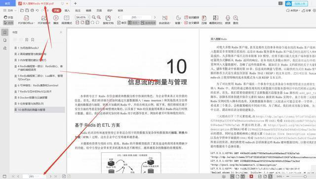The width and height of the screenshot is (316, 179).
Task: Click the Share (分享) button
Action: point(306,10)
